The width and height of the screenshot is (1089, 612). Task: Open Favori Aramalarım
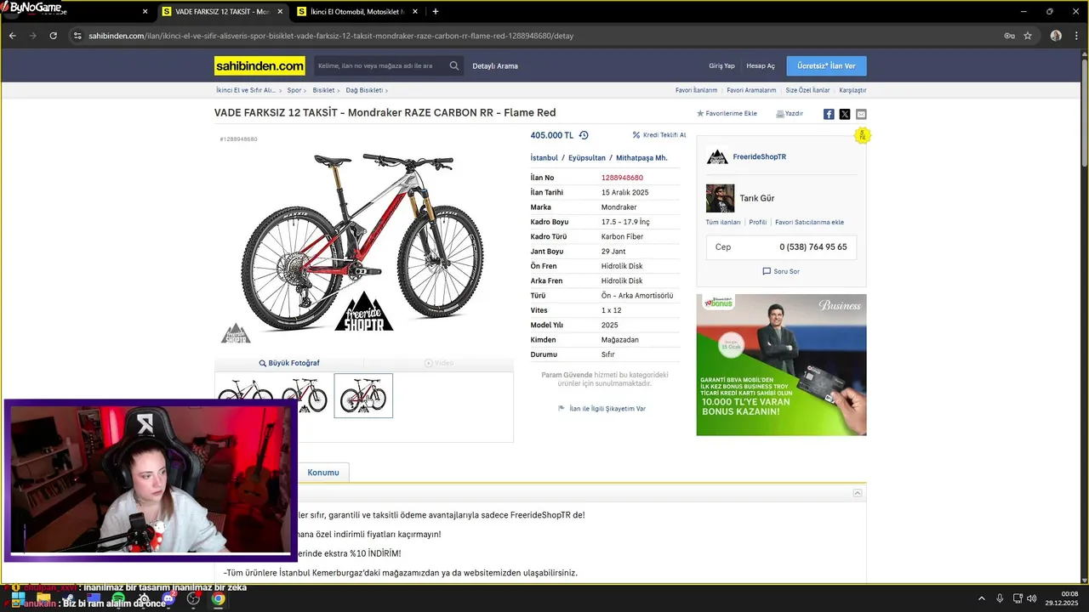tap(751, 90)
